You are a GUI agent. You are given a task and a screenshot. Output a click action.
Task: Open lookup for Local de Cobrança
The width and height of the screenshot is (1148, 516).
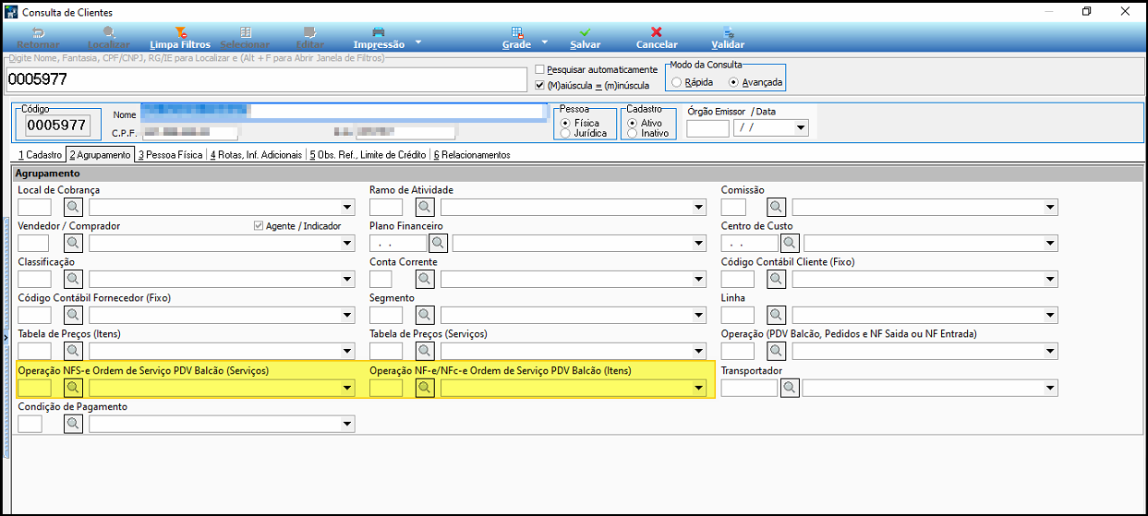(x=73, y=207)
